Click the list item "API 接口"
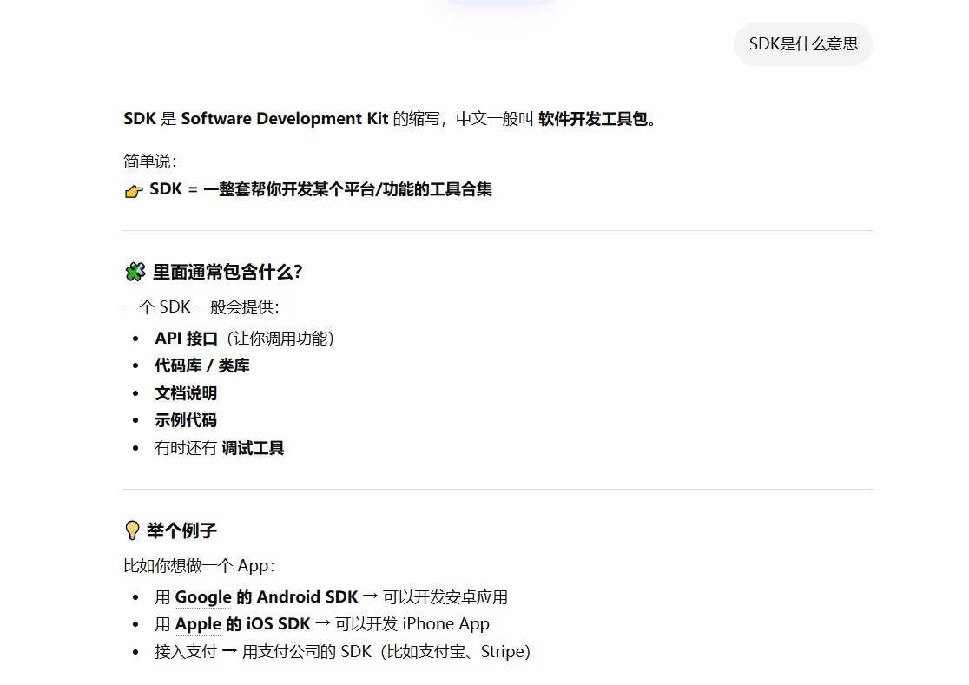Image resolution: width=969 pixels, height=685 pixels. 186,339
